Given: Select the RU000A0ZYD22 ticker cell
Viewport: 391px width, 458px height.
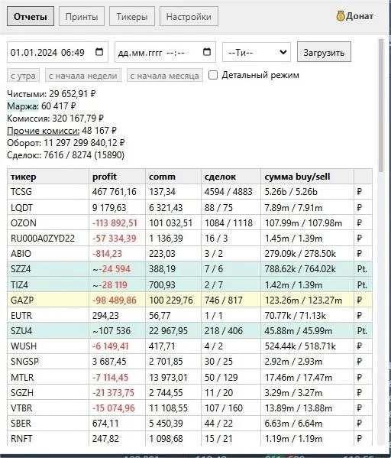Looking at the screenshot, I should (x=48, y=239).
